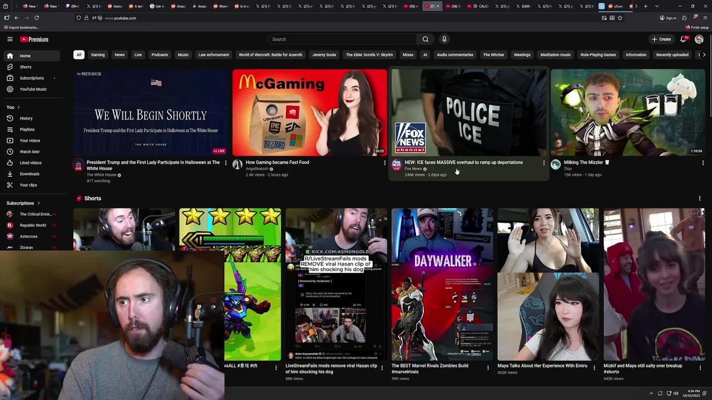This screenshot has width=712, height=400.
Task: Open Import bookmarks link
Action: tap(21, 27)
